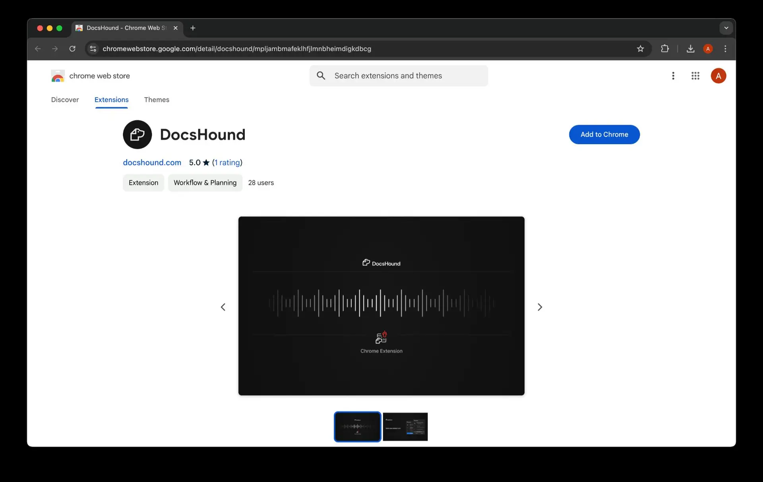Select the second screenshot thumbnail
This screenshot has height=482, width=763.
pyautogui.click(x=405, y=426)
